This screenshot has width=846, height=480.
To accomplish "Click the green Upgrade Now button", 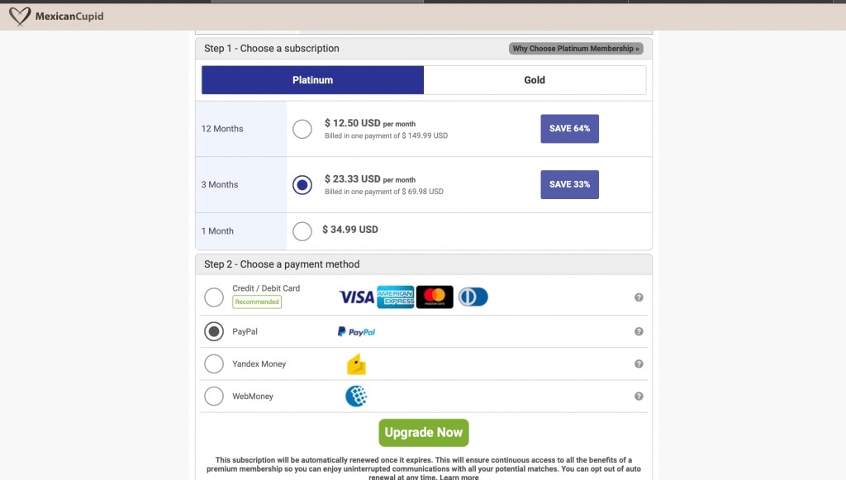I will (x=424, y=433).
